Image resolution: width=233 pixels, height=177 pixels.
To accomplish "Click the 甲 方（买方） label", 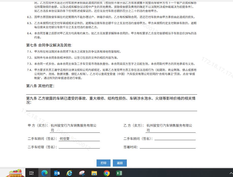I will (38, 126).
